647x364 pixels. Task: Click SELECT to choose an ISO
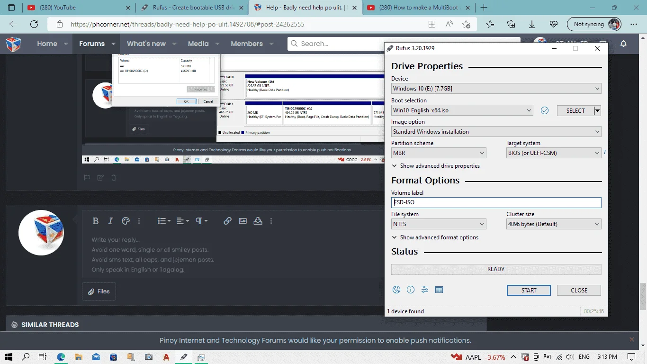click(x=575, y=110)
